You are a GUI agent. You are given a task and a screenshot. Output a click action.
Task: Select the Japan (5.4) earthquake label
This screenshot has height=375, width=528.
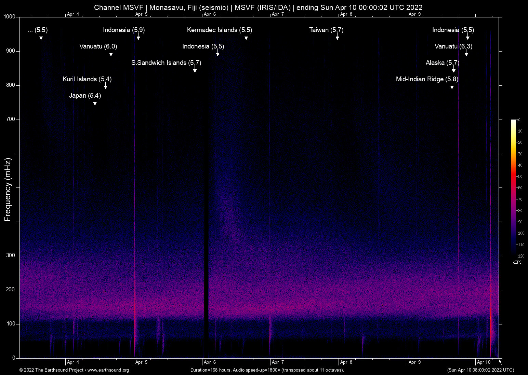[x=85, y=96]
